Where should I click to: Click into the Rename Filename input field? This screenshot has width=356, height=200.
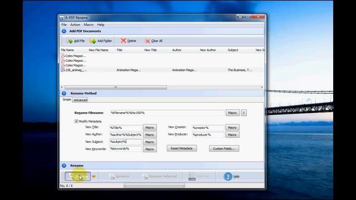tap(167, 113)
